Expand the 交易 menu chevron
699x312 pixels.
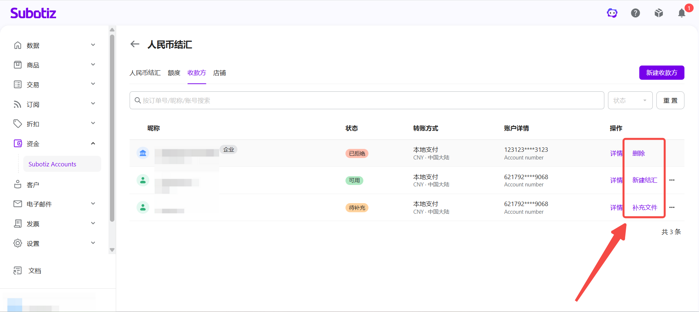coord(93,84)
